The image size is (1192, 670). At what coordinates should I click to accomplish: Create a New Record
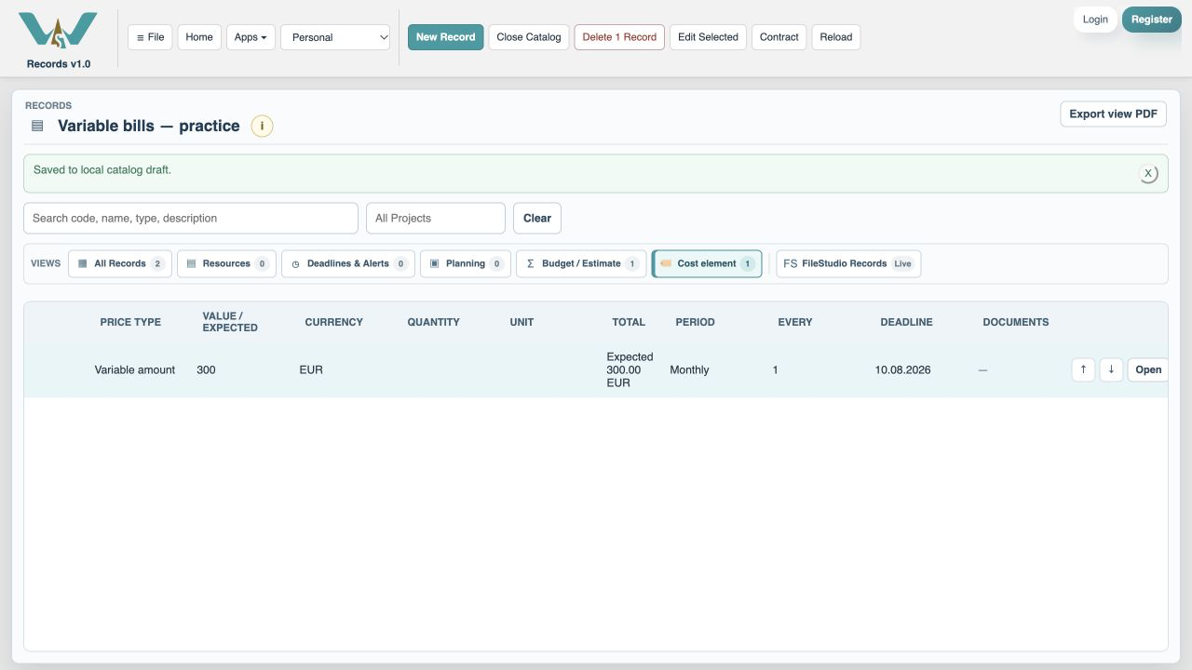[446, 37]
